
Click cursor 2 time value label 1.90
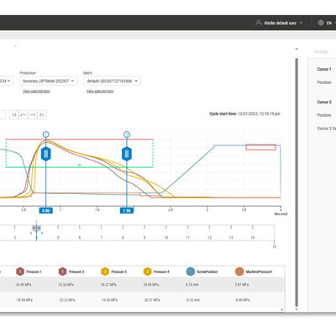coord(127,210)
